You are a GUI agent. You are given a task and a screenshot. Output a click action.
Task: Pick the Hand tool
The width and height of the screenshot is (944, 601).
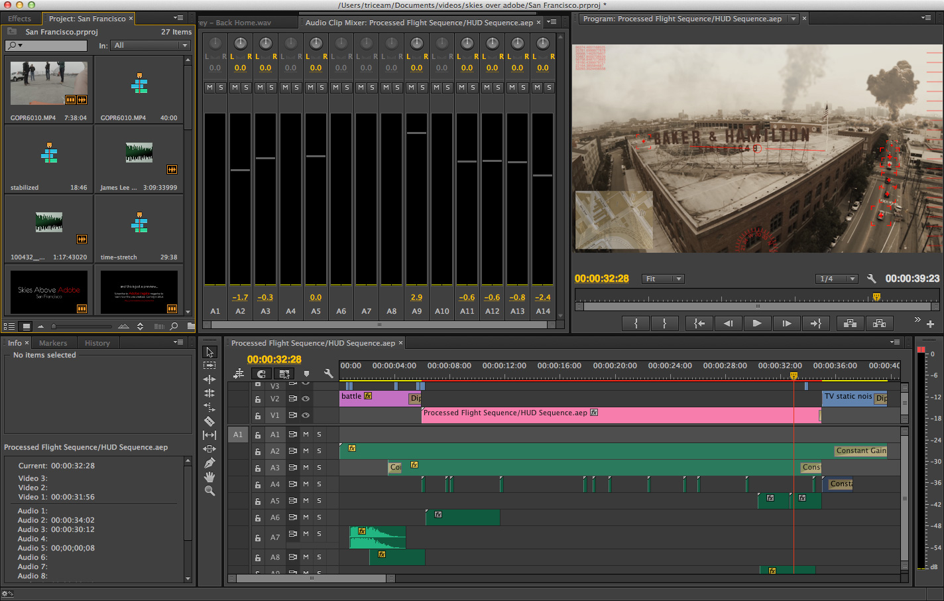[209, 477]
